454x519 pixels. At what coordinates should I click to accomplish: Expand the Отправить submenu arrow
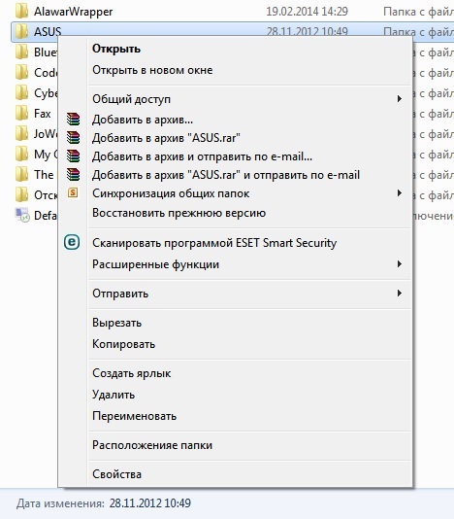coord(400,294)
